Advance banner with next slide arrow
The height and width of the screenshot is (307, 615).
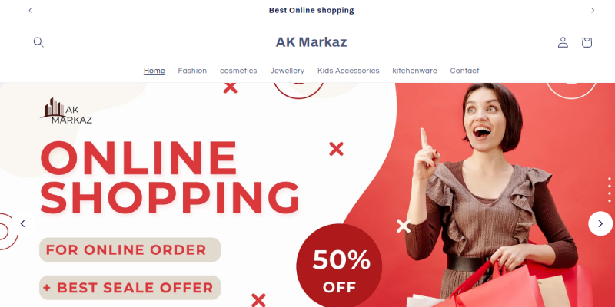pos(600,223)
